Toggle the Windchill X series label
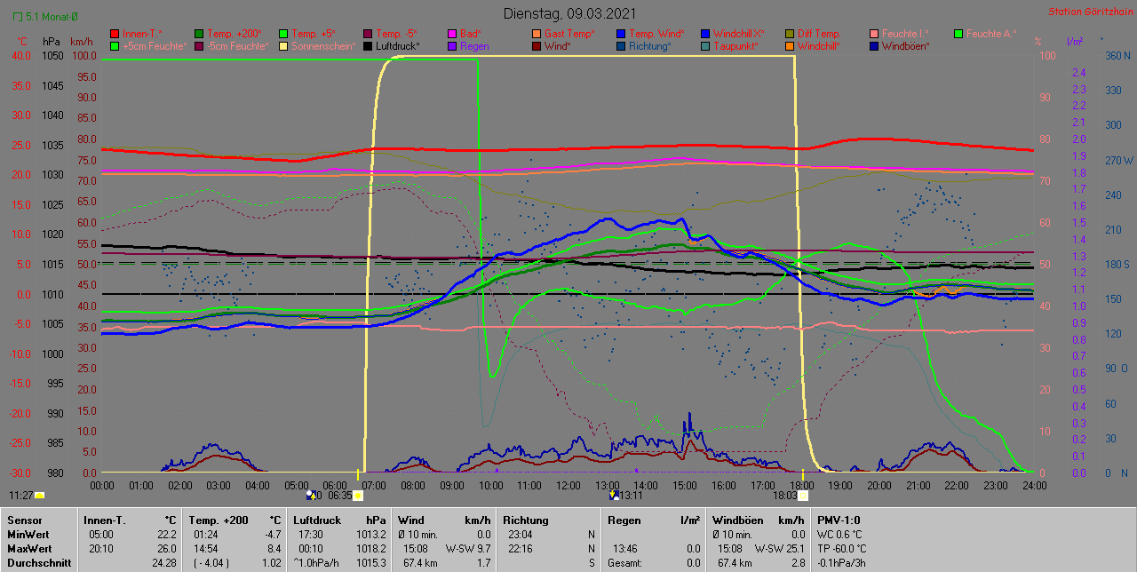Screen dimensions: 1137x572 click(x=741, y=34)
